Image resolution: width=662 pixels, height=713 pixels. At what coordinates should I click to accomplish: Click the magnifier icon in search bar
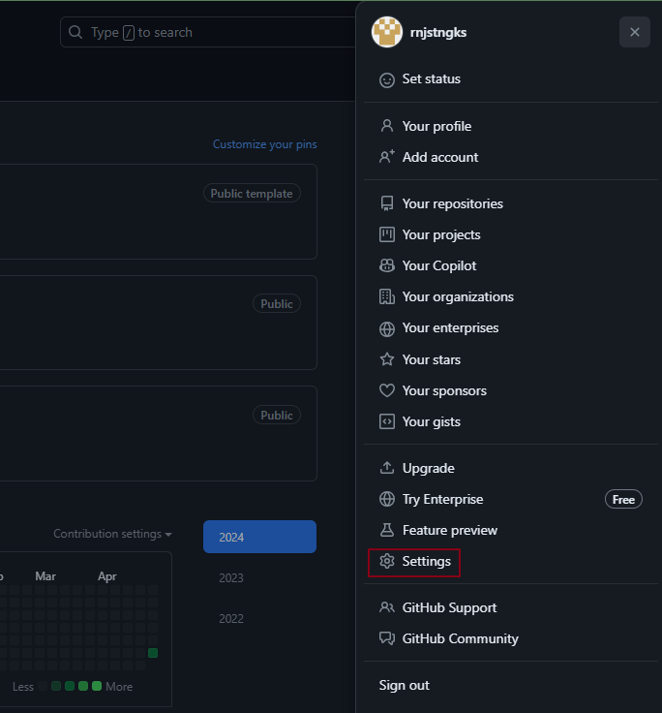[x=75, y=32]
